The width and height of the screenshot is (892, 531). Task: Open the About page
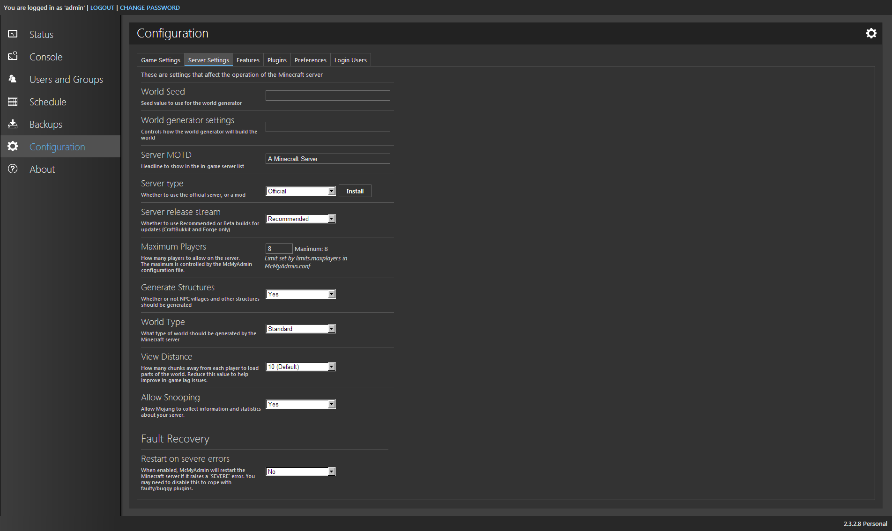(60, 169)
